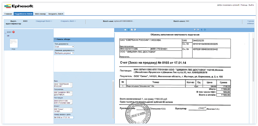258x126 pixels.
Task: Switch to the Главная tab
Action: click(x=8, y=14)
